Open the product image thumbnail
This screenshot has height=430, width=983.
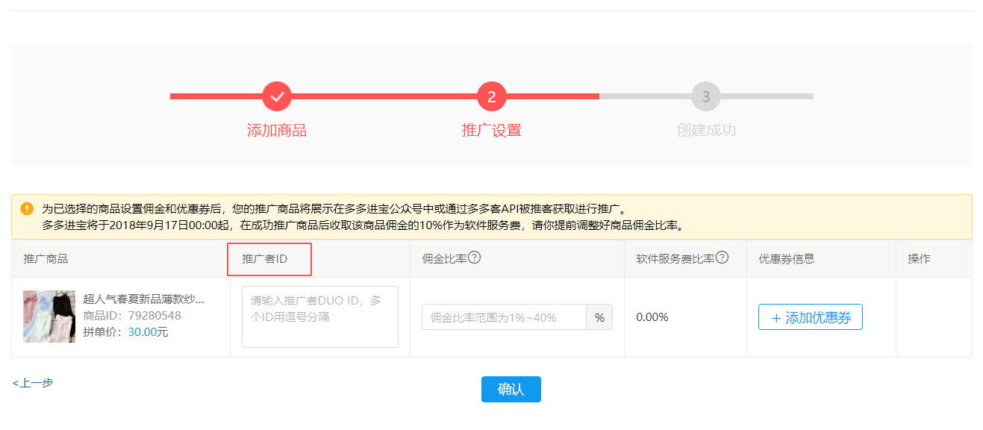pos(49,316)
